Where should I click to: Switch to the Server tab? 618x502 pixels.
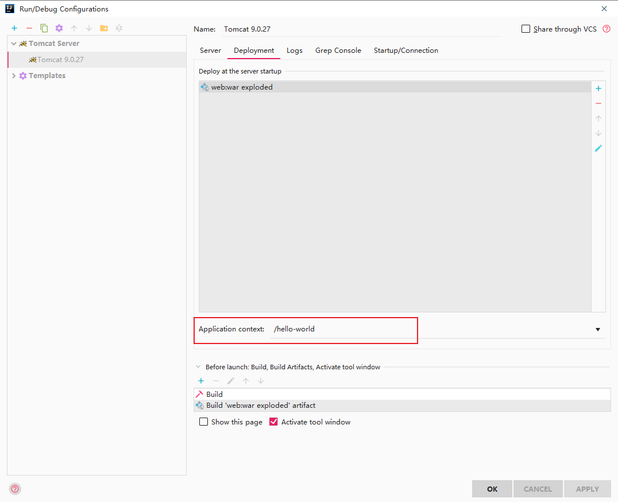click(210, 51)
